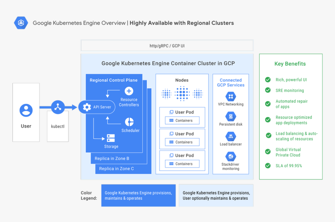335x222 pixels.
Task: Click the Persistent disk hexagon icon
Action: (231, 116)
